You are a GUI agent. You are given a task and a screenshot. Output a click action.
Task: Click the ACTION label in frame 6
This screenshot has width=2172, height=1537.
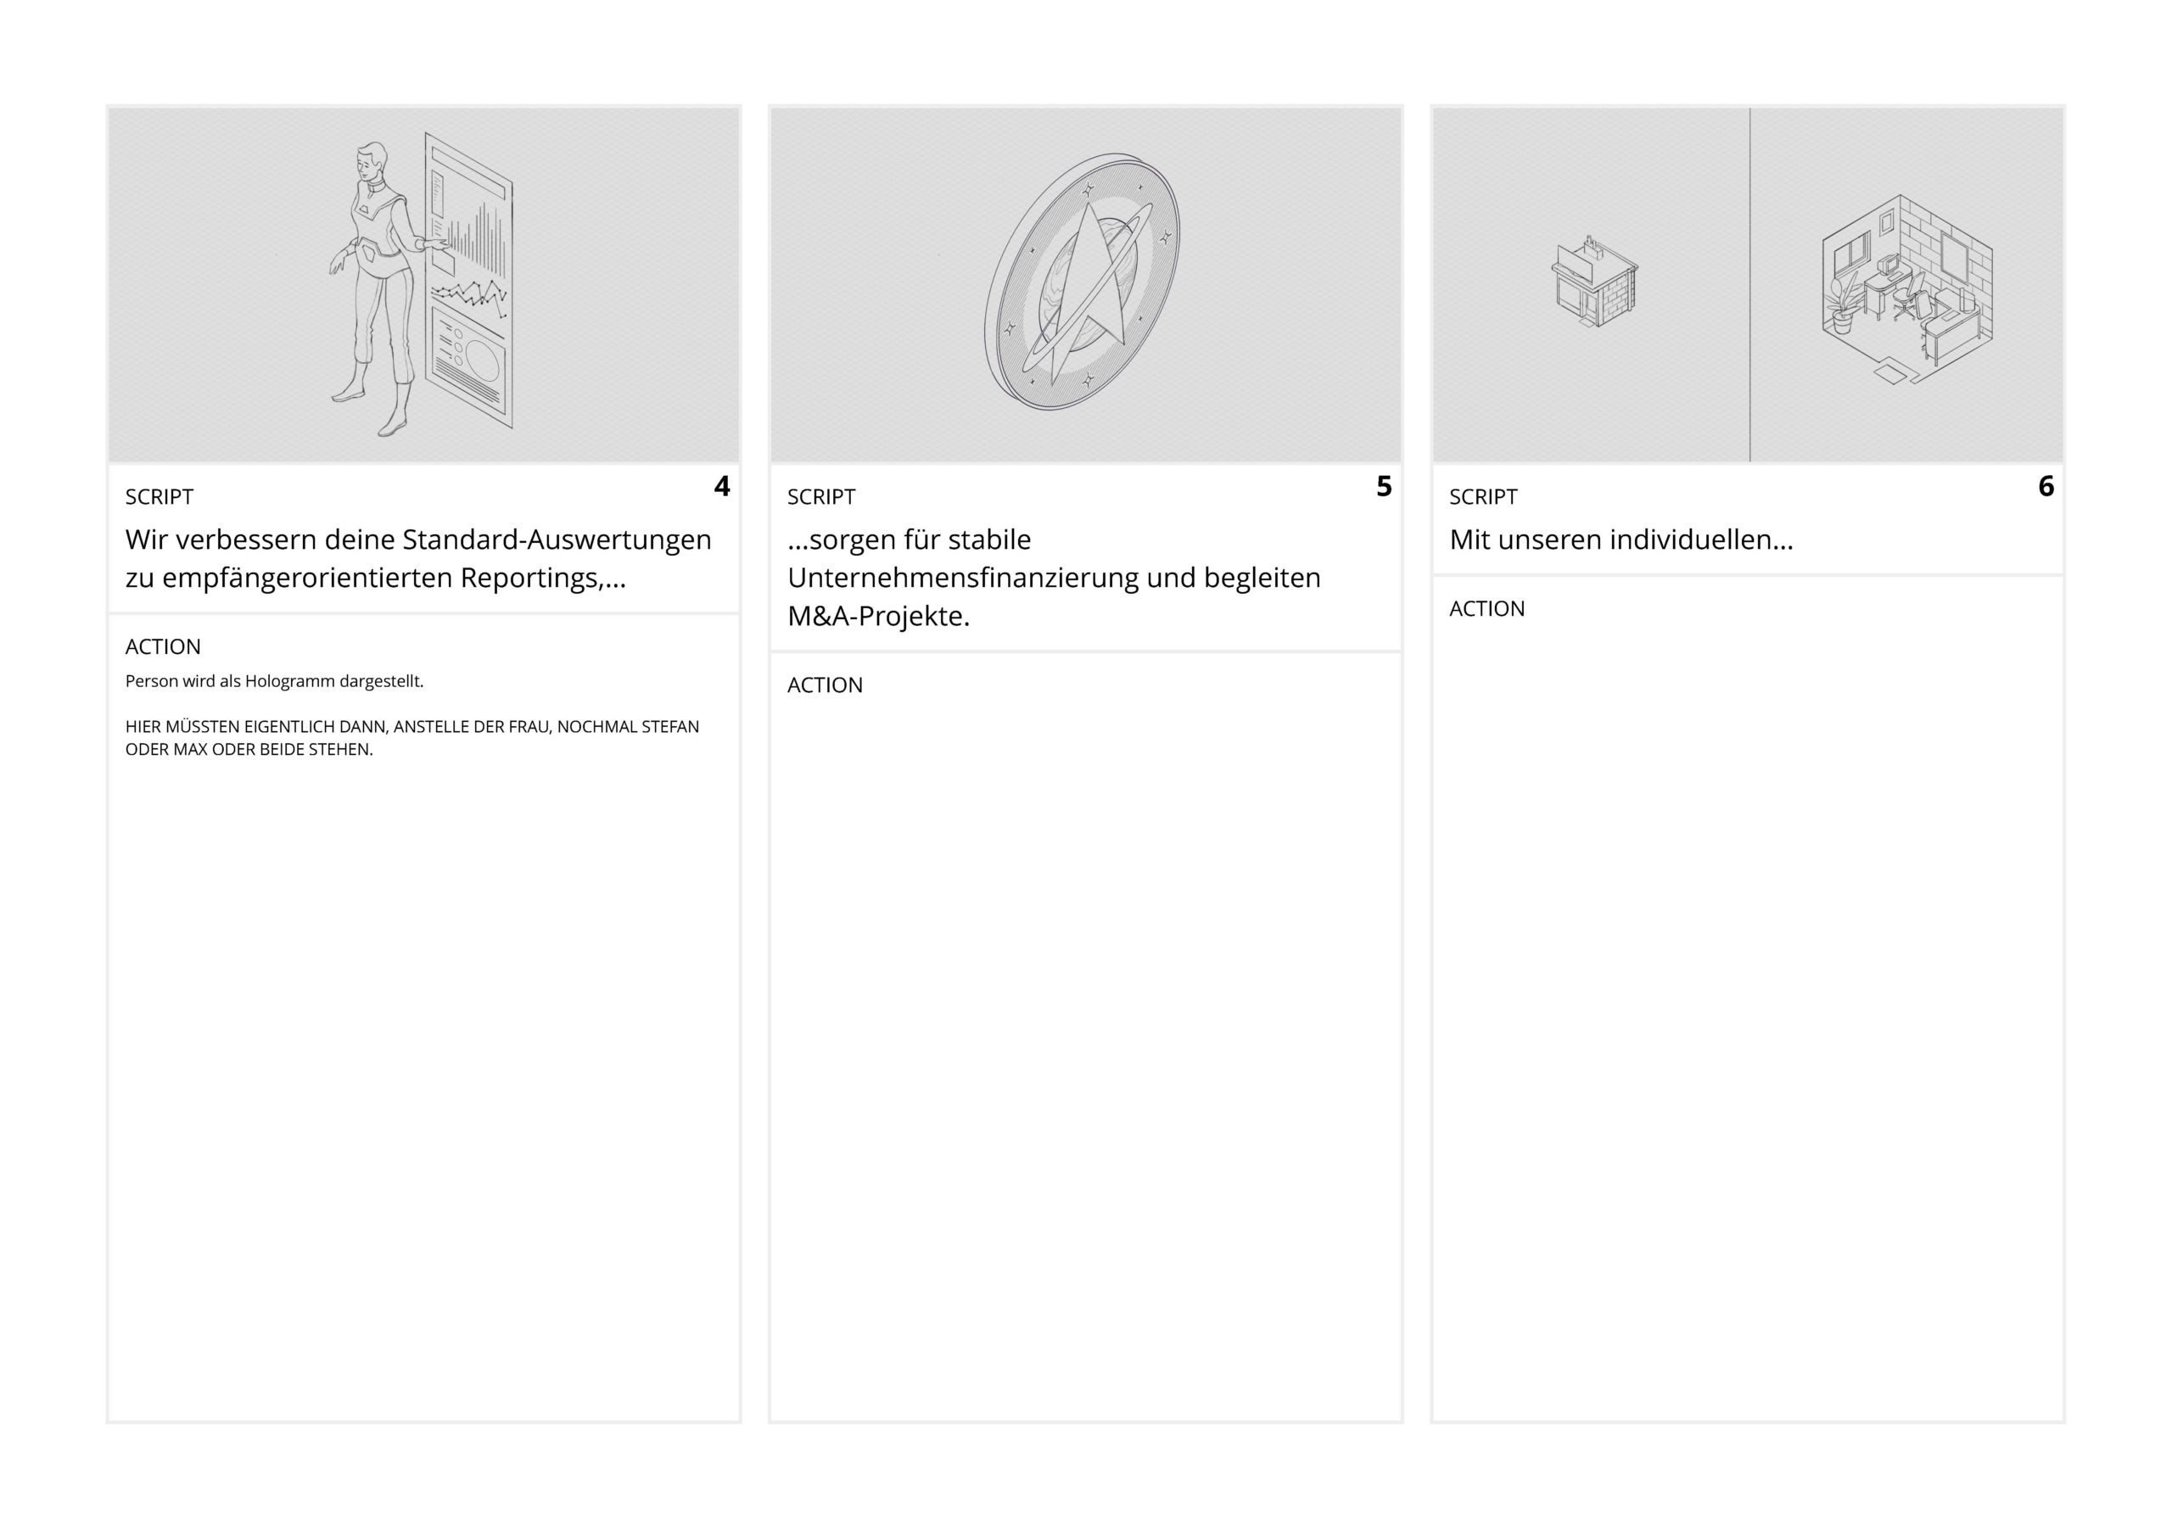(x=1486, y=608)
